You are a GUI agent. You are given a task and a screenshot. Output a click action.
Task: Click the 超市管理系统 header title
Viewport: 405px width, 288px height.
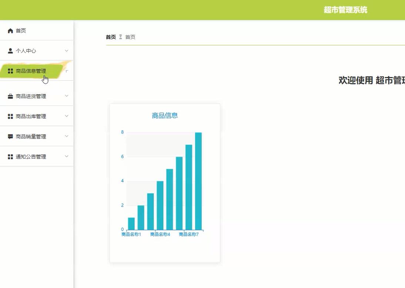pyautogui.click(x=345, y=10)
